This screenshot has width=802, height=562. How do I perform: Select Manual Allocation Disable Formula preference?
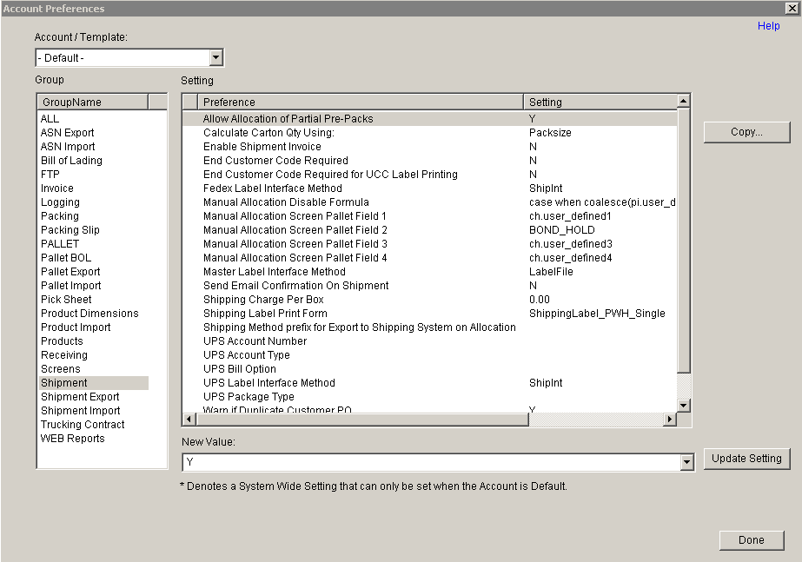point(429,202)
